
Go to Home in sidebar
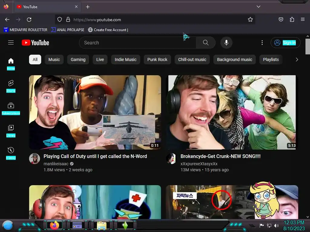11,64
